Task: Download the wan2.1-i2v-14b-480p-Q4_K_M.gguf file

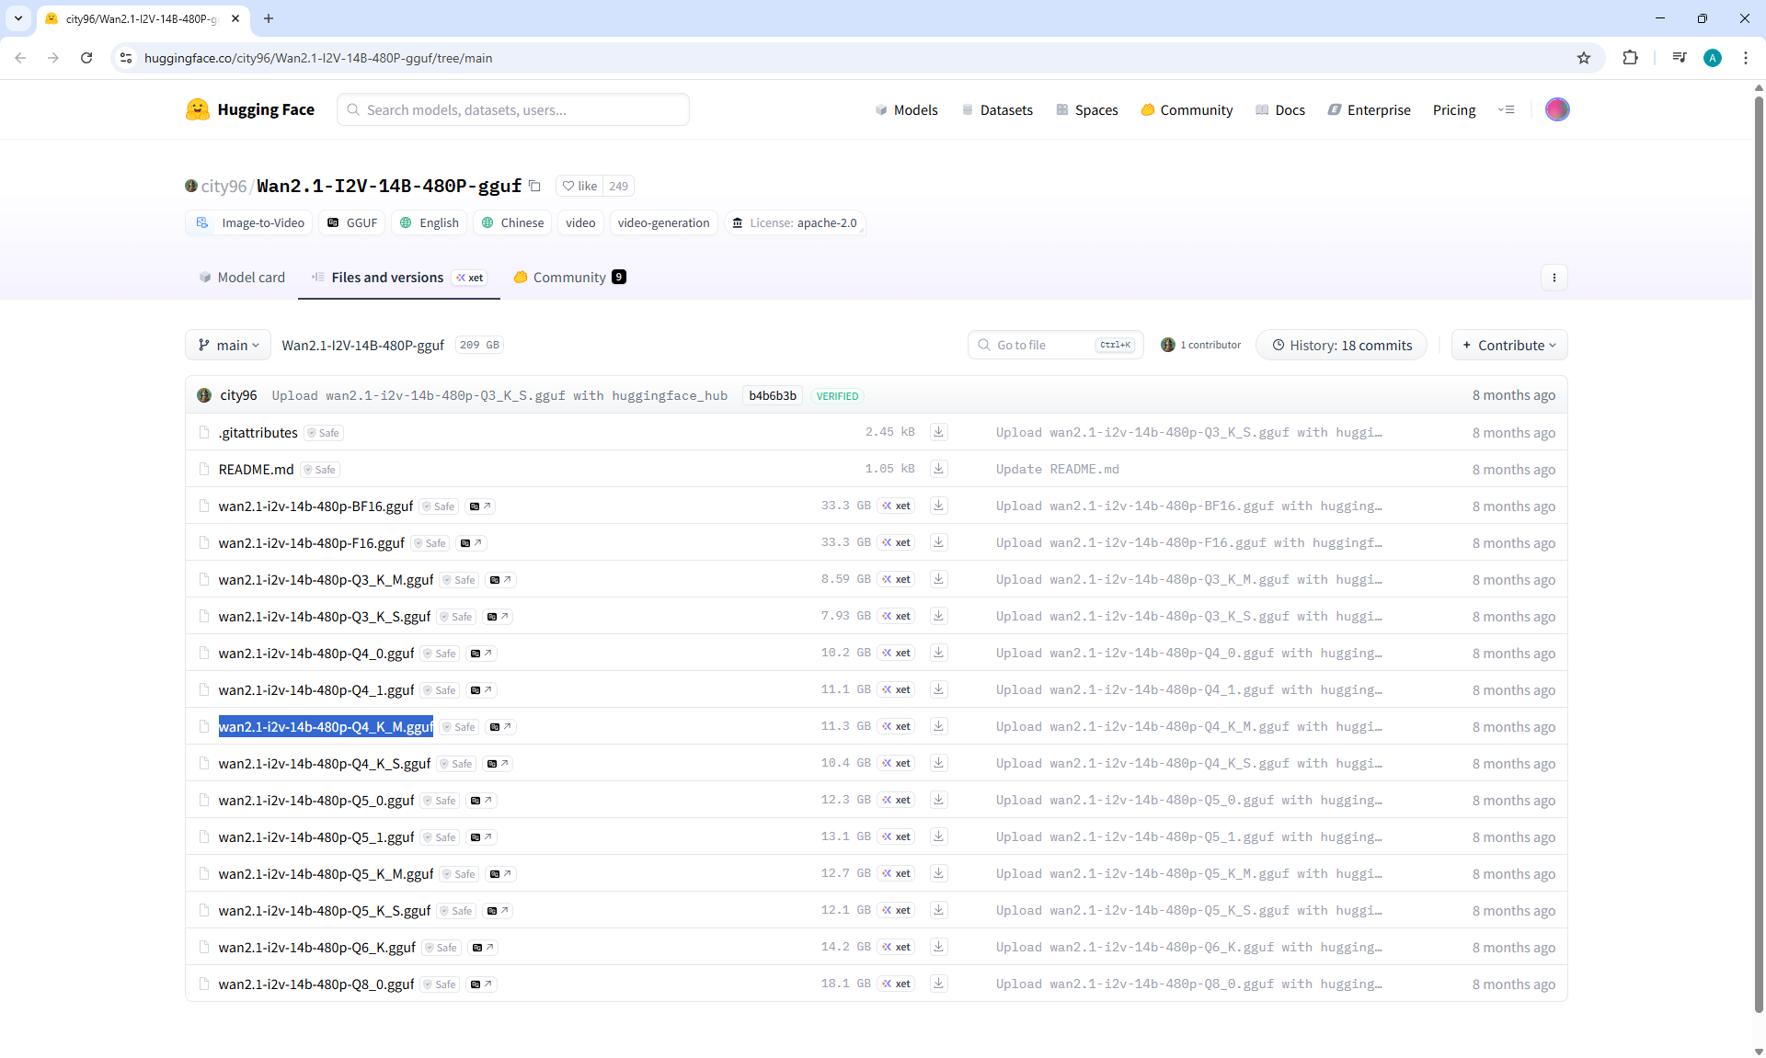Action: tap(938, 726)
